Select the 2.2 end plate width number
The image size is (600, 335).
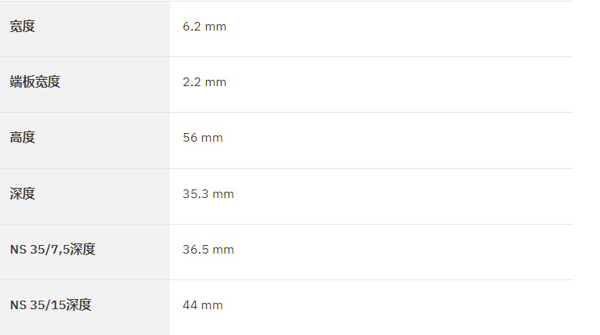pos(192,82)
